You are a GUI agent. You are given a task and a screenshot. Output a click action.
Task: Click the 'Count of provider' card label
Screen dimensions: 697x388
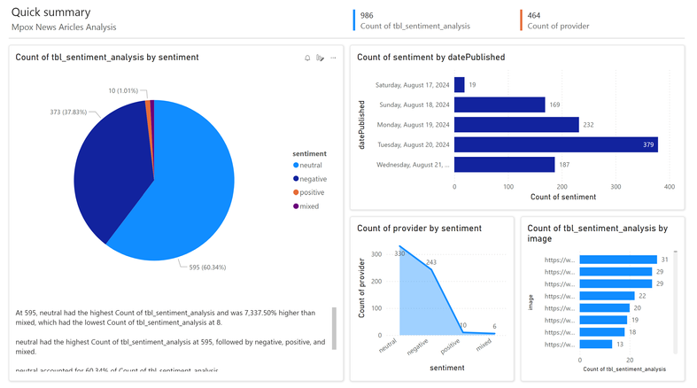558,27
